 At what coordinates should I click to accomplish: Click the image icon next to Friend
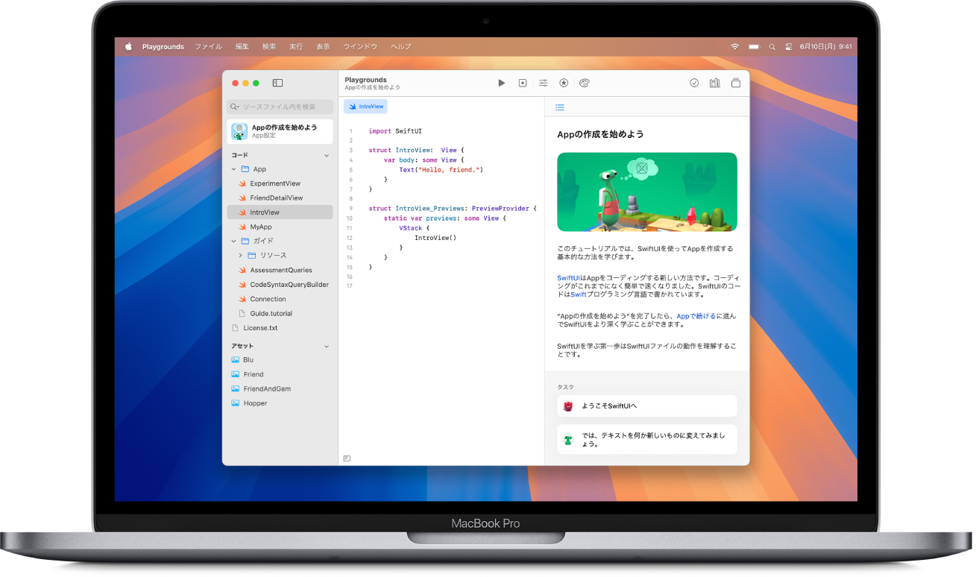pos(236,374)
